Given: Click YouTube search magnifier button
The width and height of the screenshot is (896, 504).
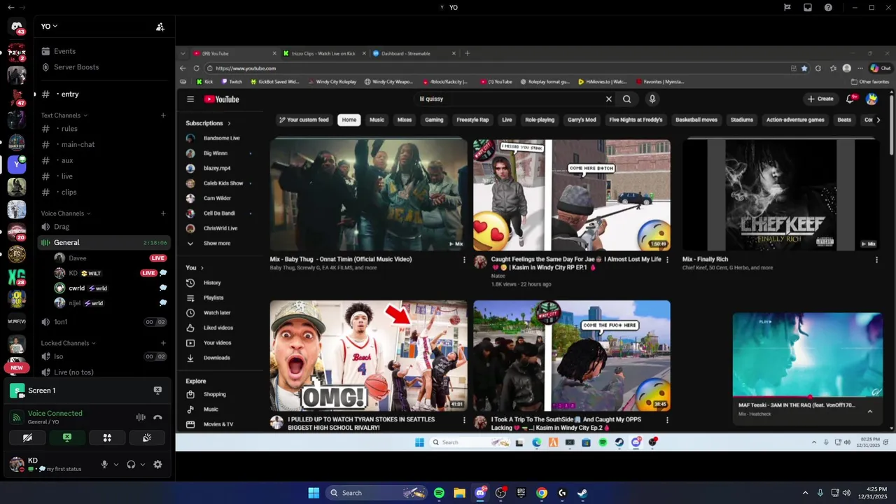Looking at the screenshot, I should [x=627, y=99].
